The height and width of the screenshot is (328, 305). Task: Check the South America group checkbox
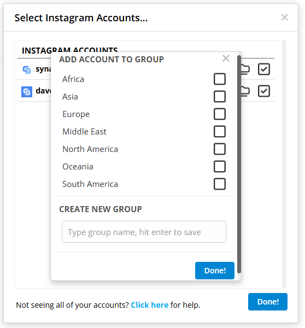(220, 184)
